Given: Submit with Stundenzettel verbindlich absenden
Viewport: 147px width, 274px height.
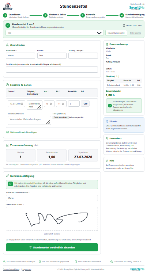Looking at the screenshot, I should (52, 247).
